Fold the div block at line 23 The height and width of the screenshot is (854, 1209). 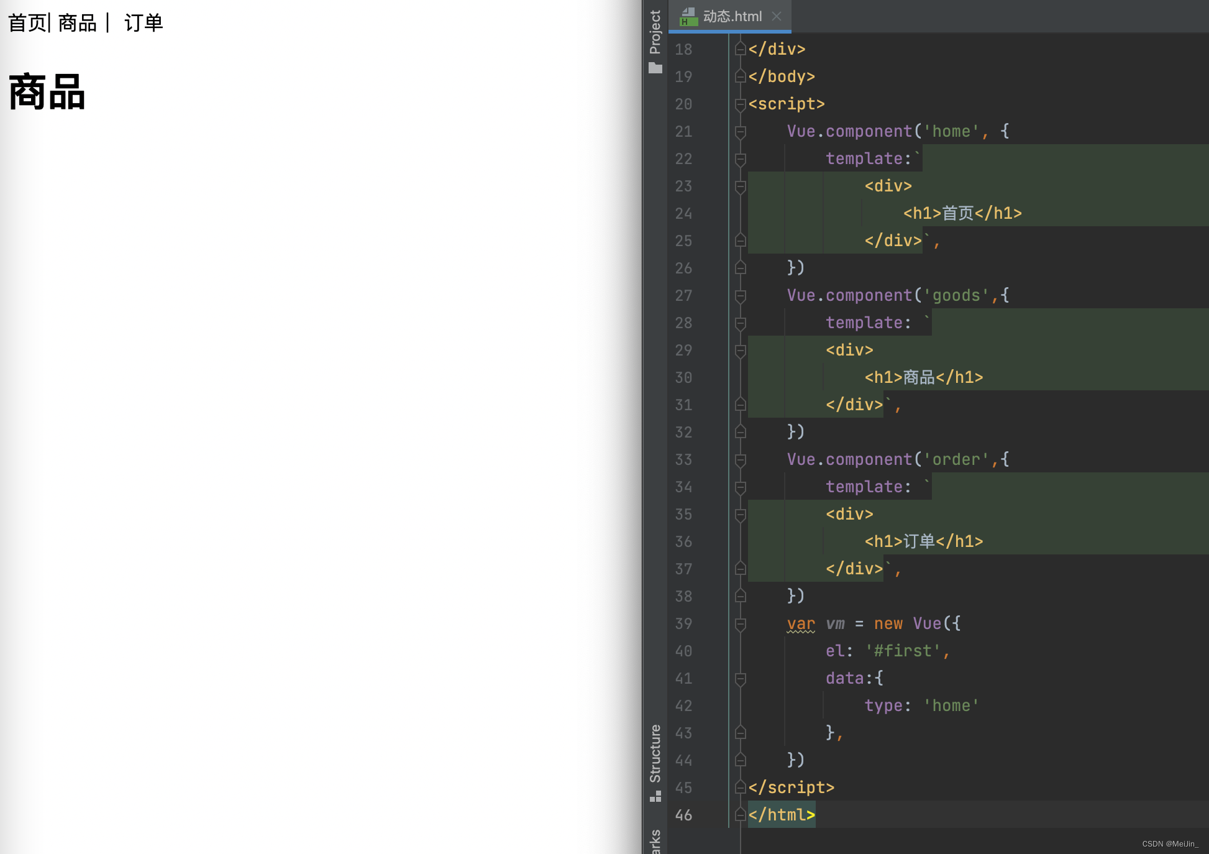740,186
